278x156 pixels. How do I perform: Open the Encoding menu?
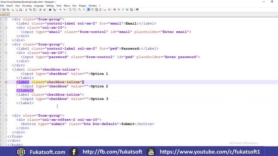(27, 6)
